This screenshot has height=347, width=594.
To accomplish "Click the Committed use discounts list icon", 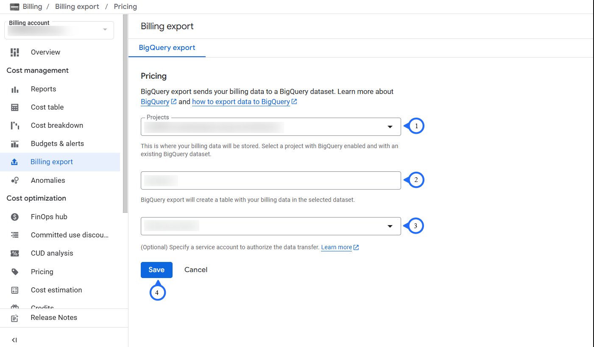I will click(15, 235).
